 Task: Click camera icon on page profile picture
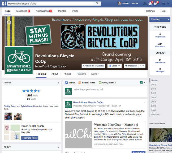[9, 70]
